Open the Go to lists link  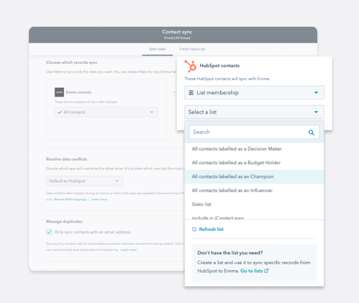click(251, 271)
